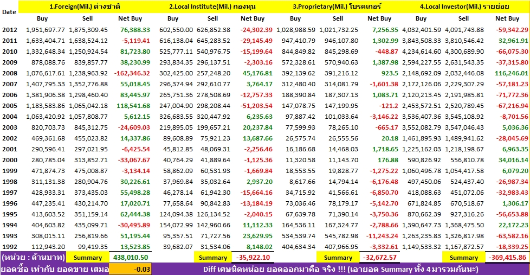
Task: Select the cell showing 32,961.91
Action: (513, 41)
